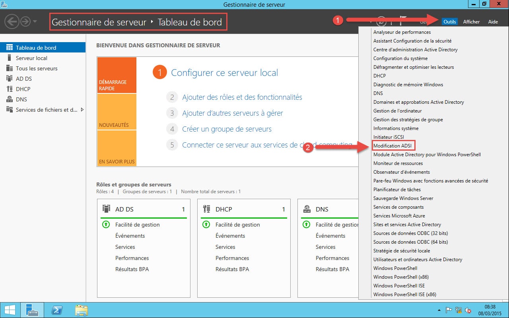509x318 pixels.
Task: Open the Outils menu
Action: (450, 21)
